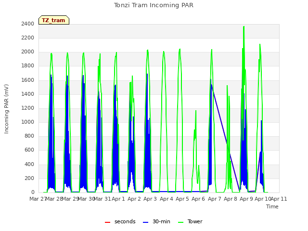This screenshot has height=231, width=308.
Task: Click the blue 30-min peak on Apr 3
Action: [x=147, y=74]
